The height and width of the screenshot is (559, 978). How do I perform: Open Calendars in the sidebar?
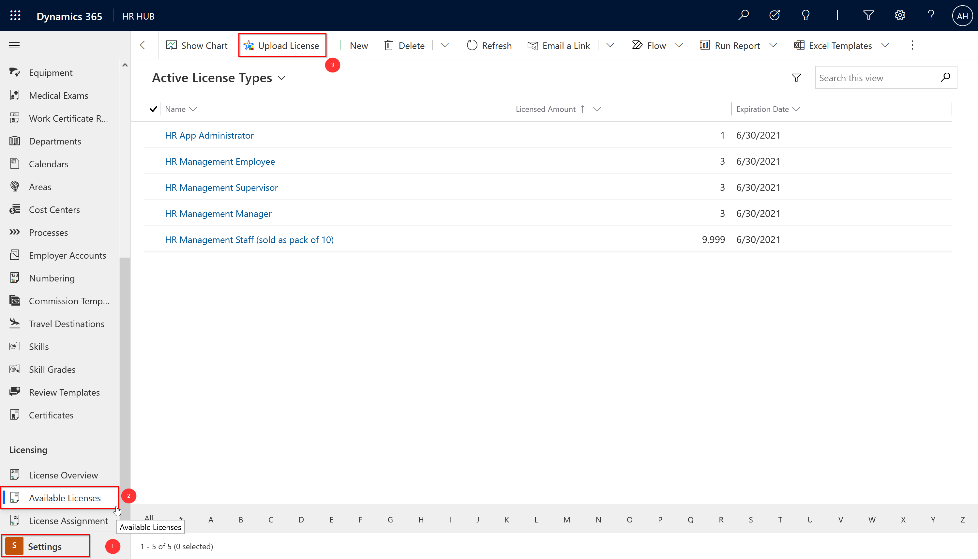[x=59, y=164]
